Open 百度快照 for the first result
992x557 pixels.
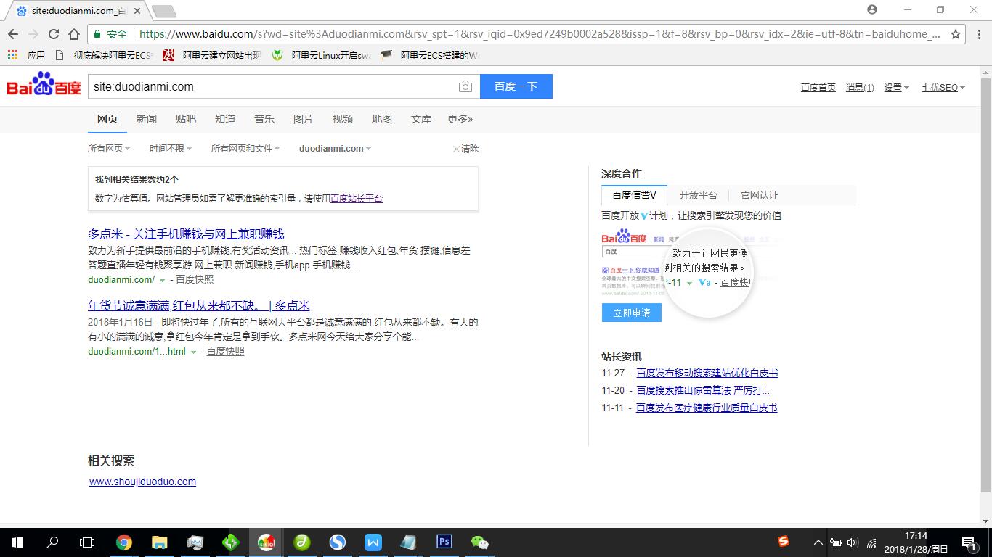click(x=195, y=279)
